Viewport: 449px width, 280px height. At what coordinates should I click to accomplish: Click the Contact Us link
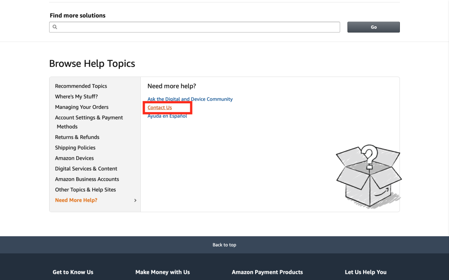(160, 108)
